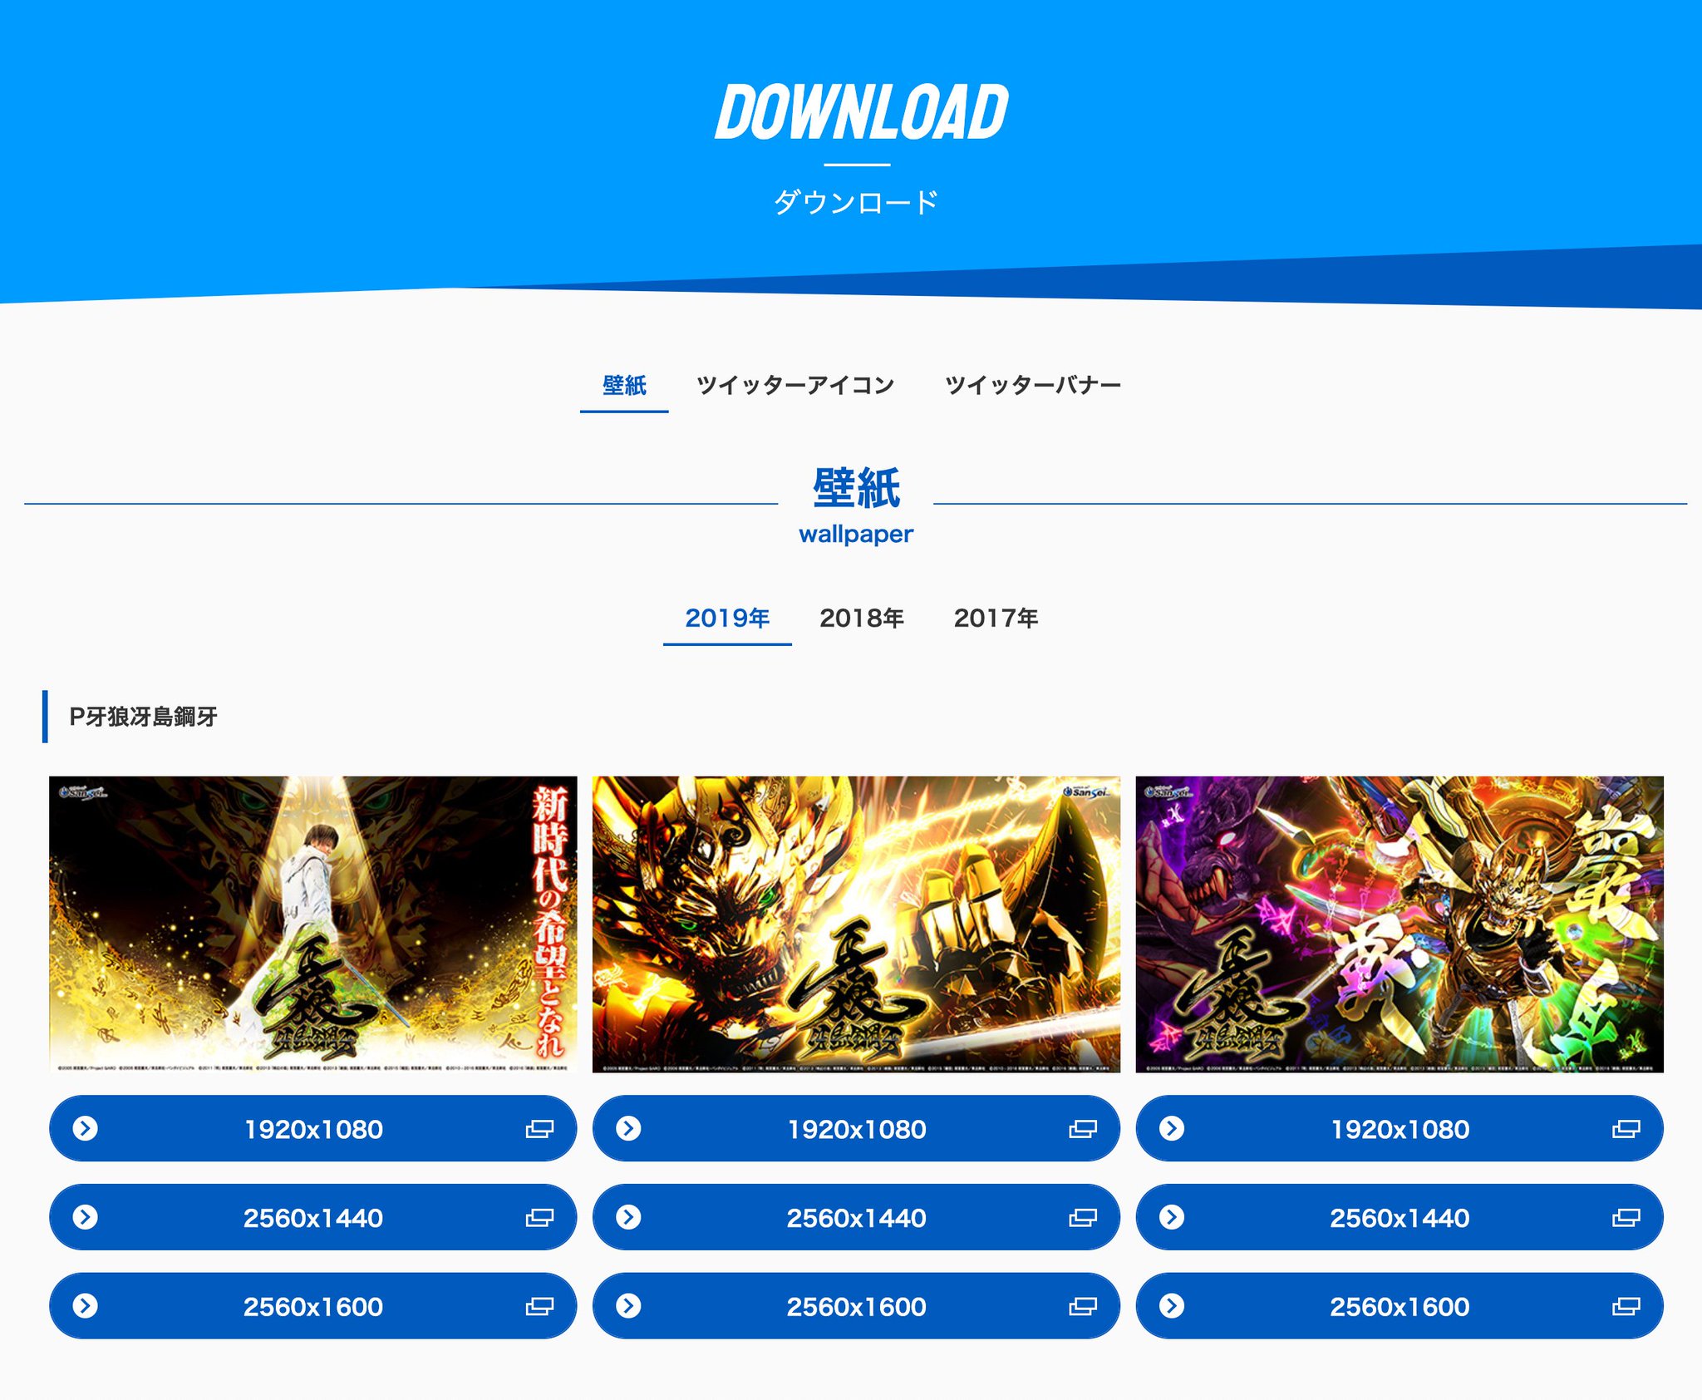Click new-window icon on second wallpaper's 2560x1440 button
Screen dimensions: 1702x1400
tap(1083, 1218)
